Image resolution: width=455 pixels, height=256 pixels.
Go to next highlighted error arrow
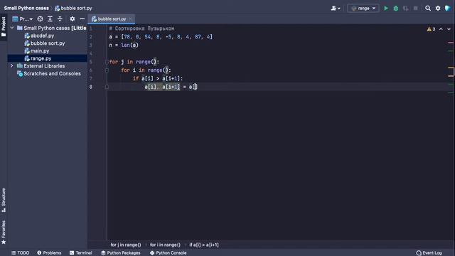click(449, 29)
